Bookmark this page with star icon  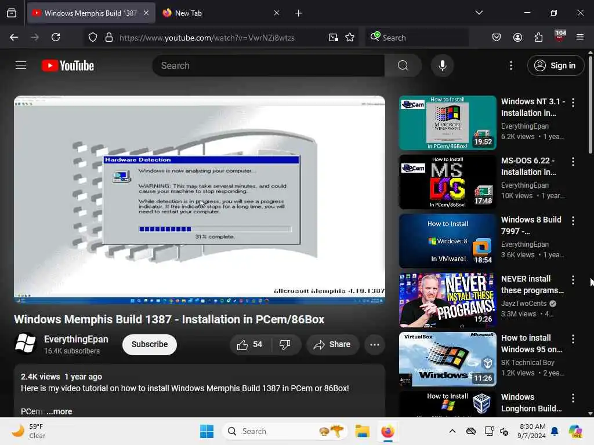pyautogui.click(x=350, y=38)
